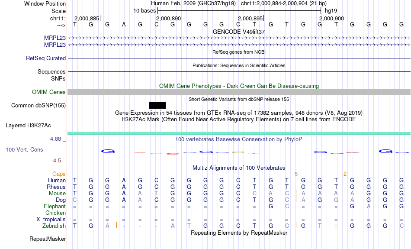Screen dimensions: 411x249
Task: Click the Elephant alignment row label
Action: click(x=55, y=207)
